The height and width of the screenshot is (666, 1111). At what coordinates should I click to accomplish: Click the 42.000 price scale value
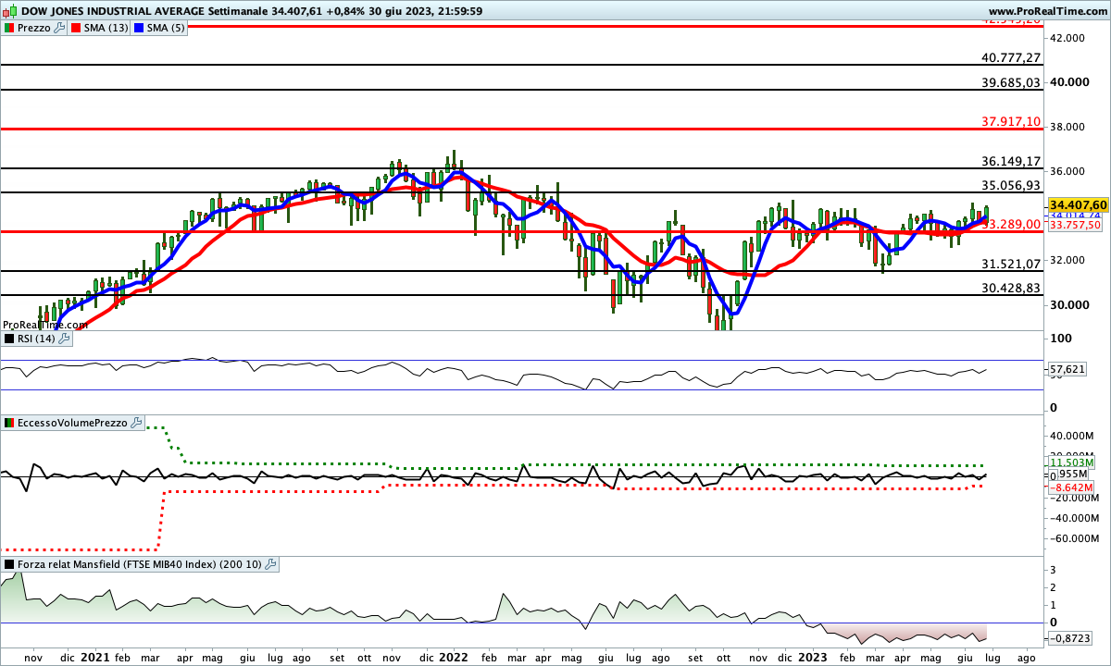pos(1067,38)
